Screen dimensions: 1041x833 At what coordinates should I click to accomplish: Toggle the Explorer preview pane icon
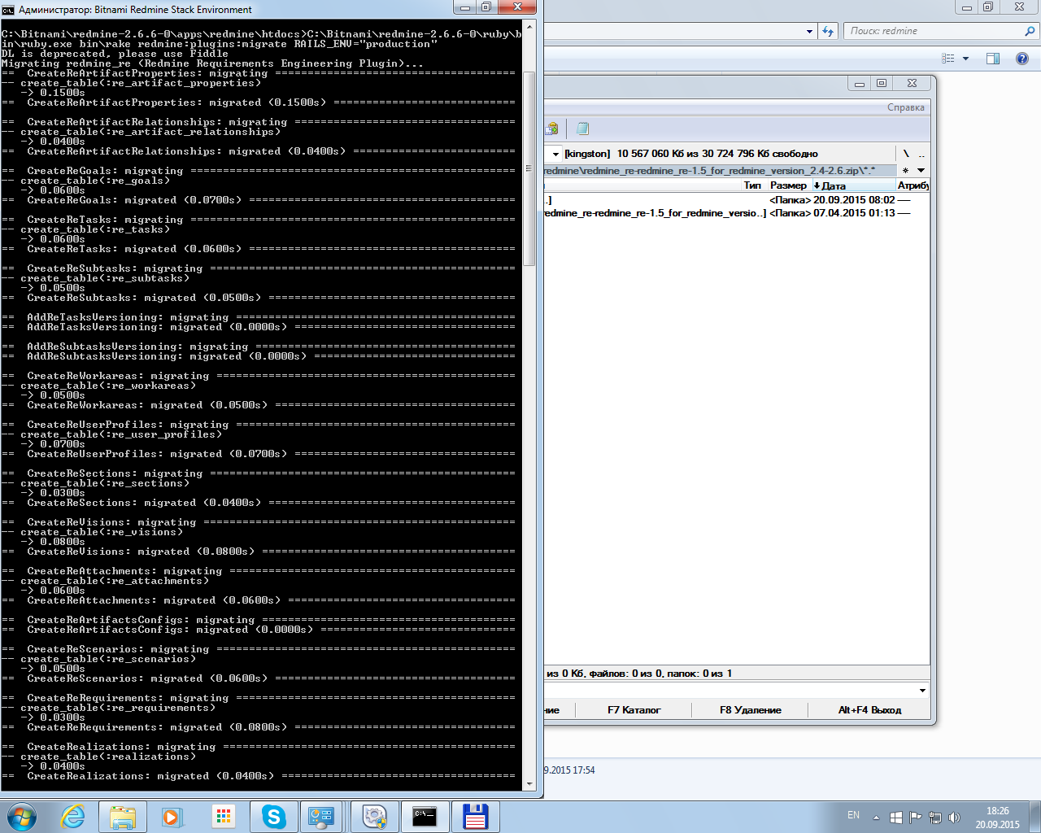point(993,59)
